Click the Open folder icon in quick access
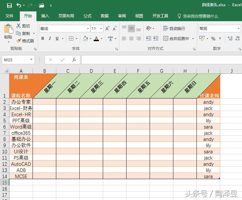 pyautogui.click(x=42, y=6)
